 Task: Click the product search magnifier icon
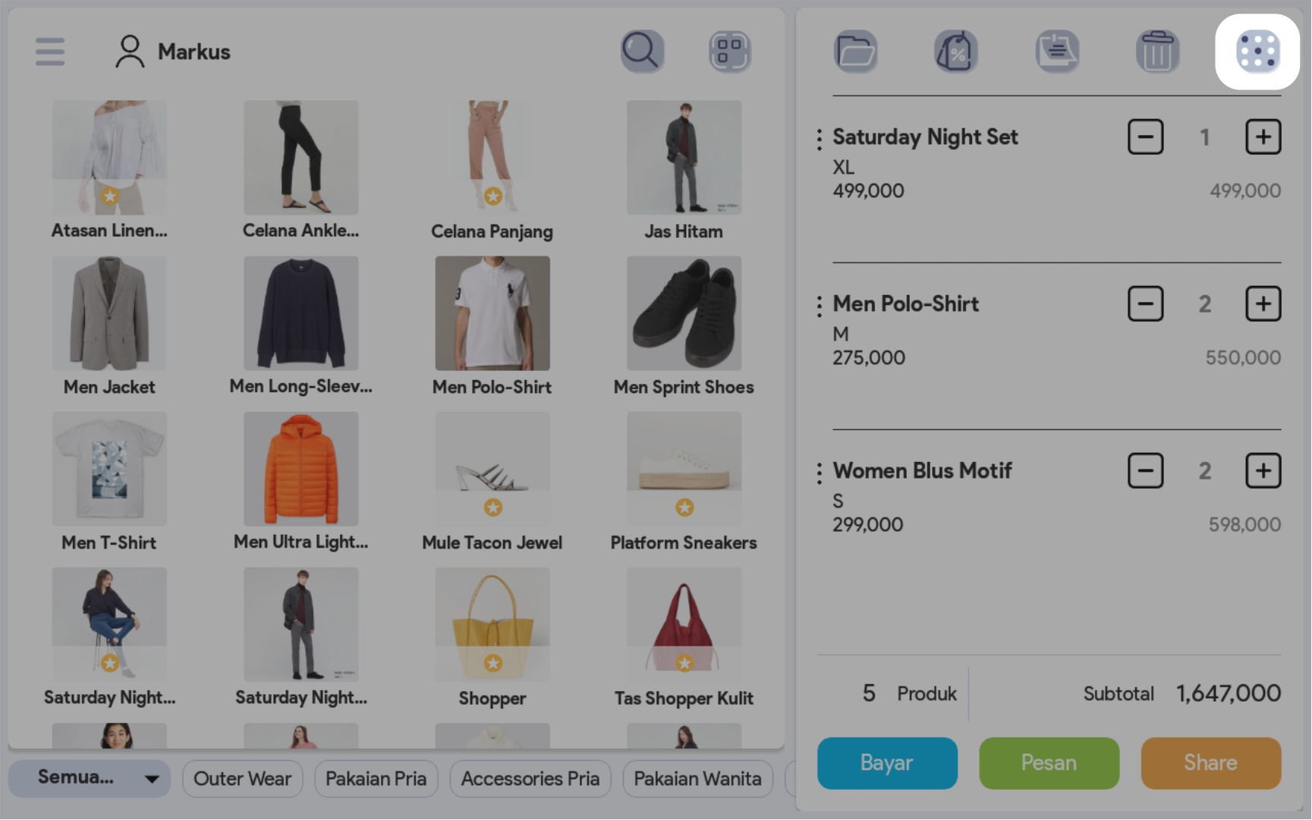[x=643, y=52]
